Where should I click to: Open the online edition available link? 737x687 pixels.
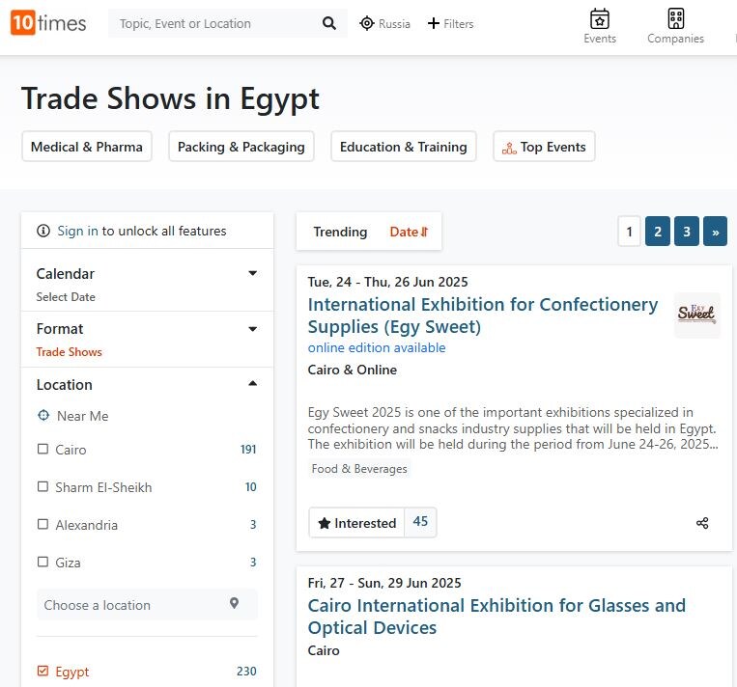pos(377,347)
